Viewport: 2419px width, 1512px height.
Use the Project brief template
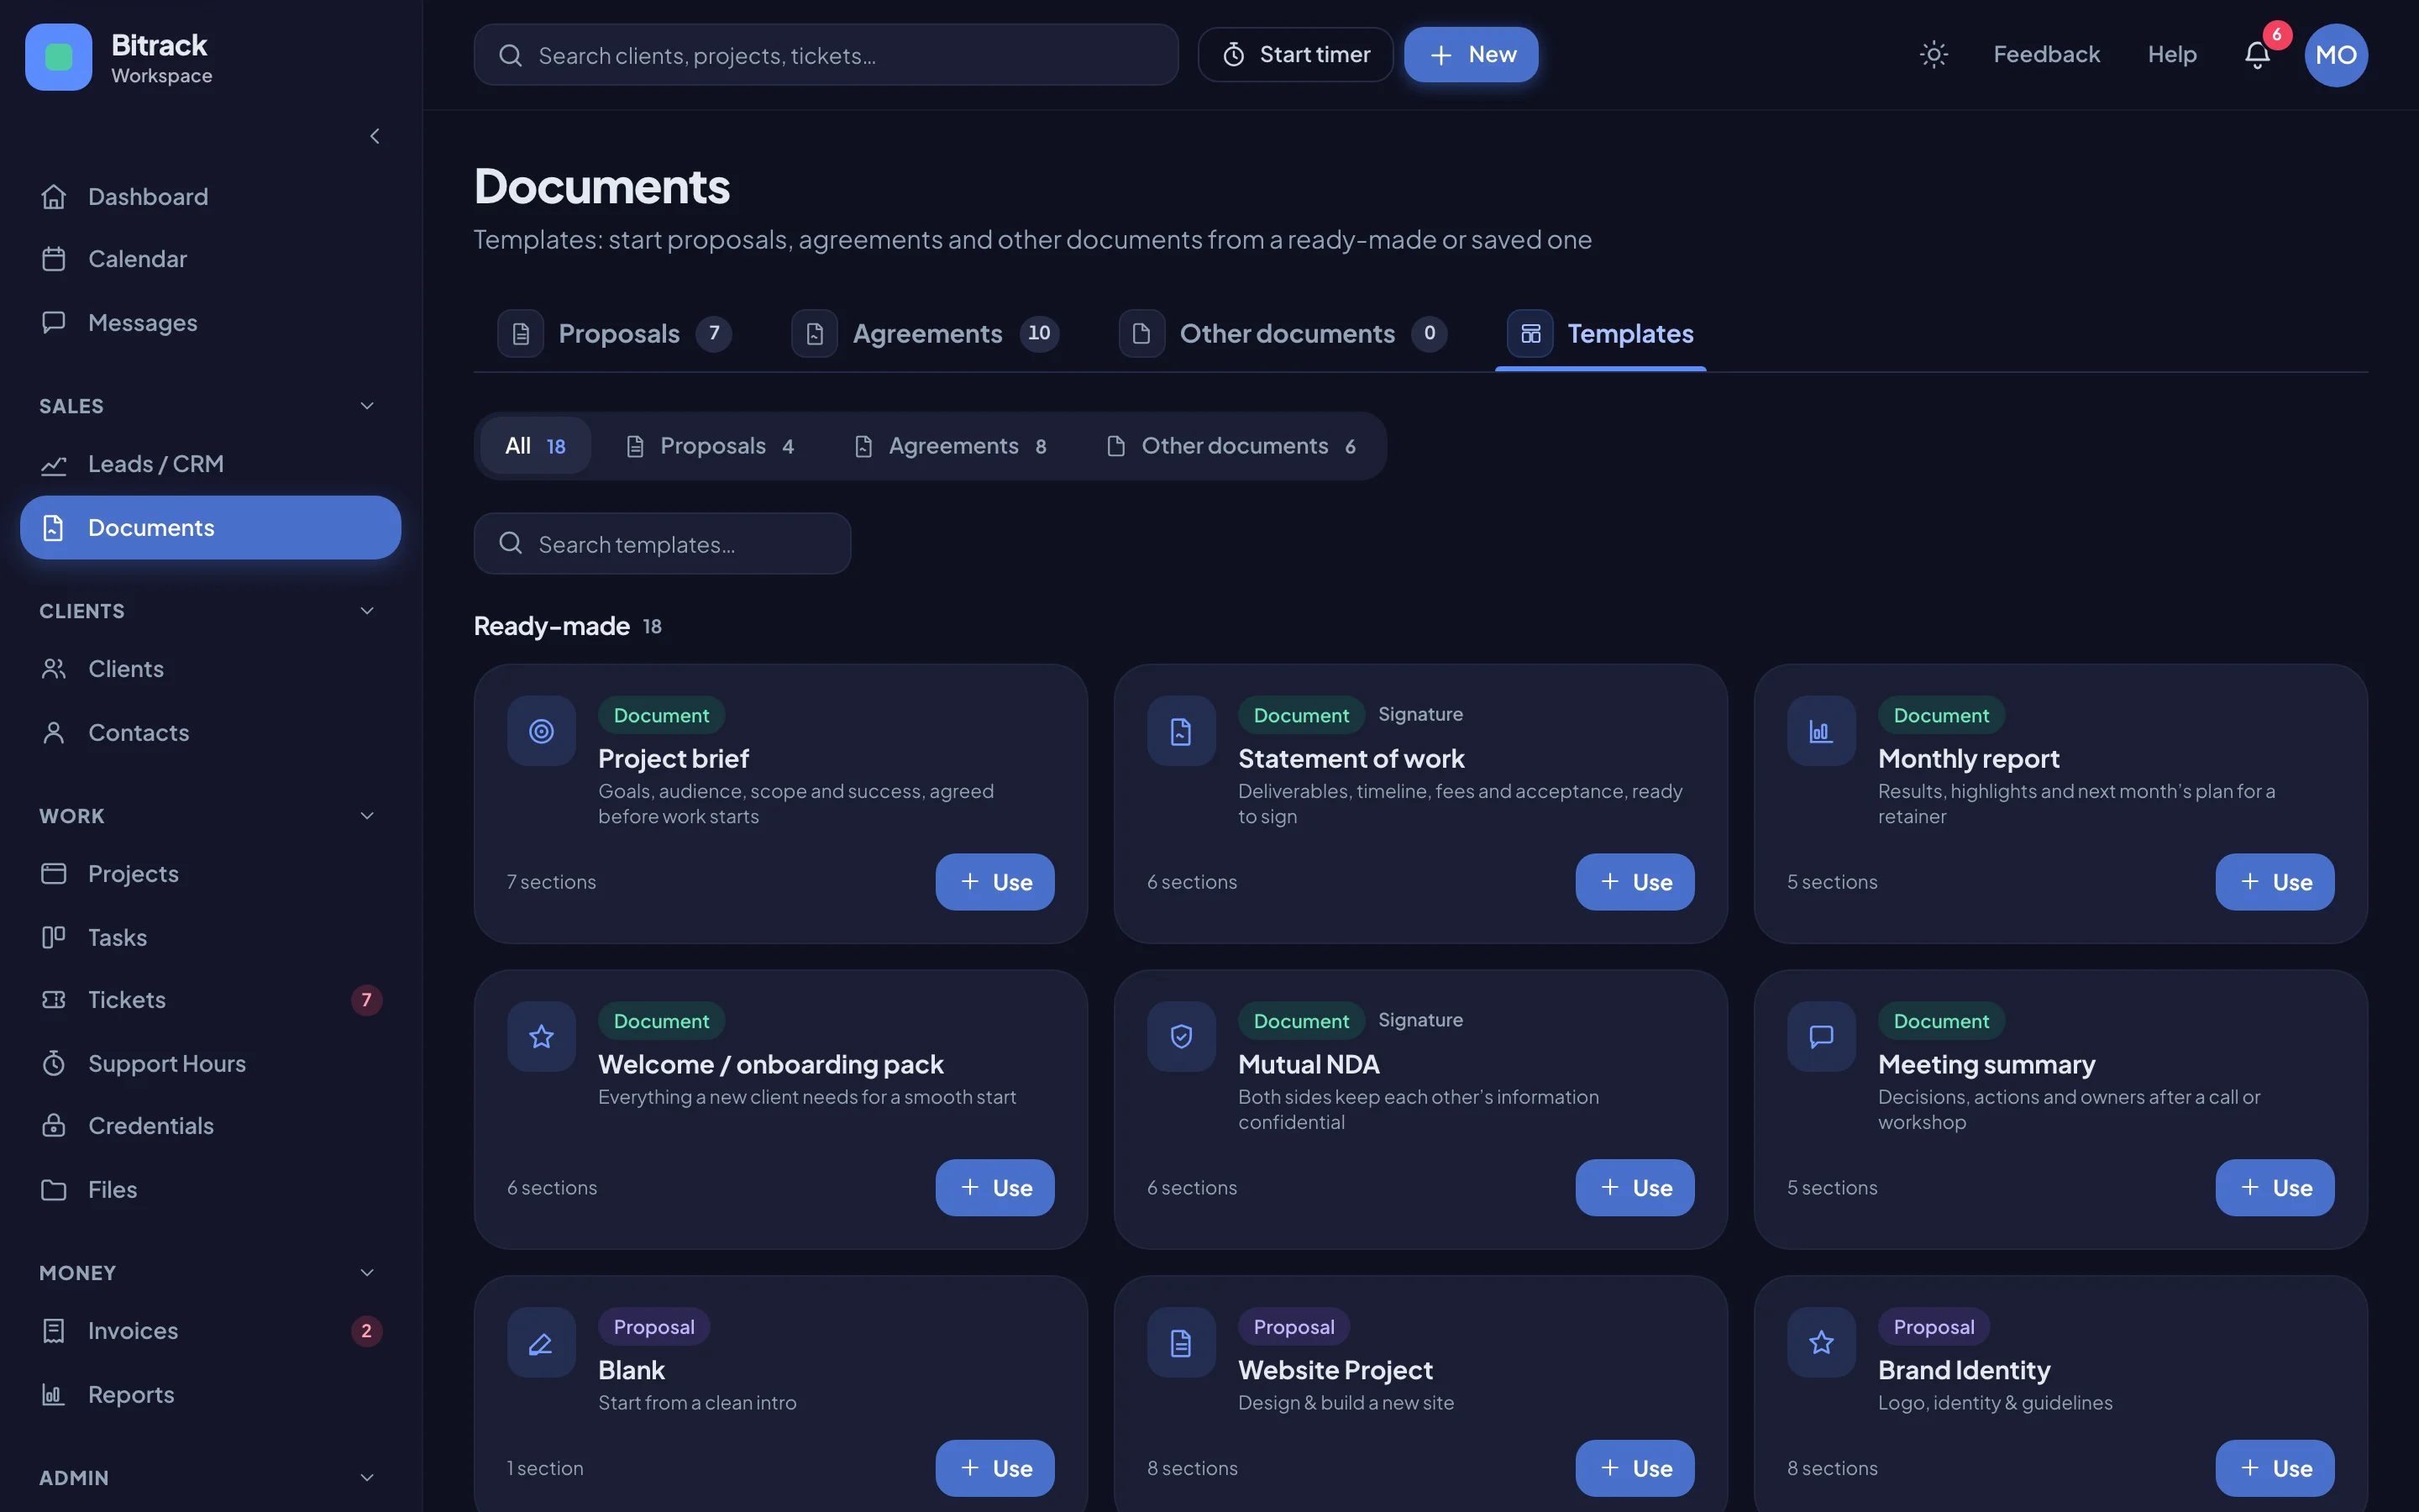[x=994, y=882]
